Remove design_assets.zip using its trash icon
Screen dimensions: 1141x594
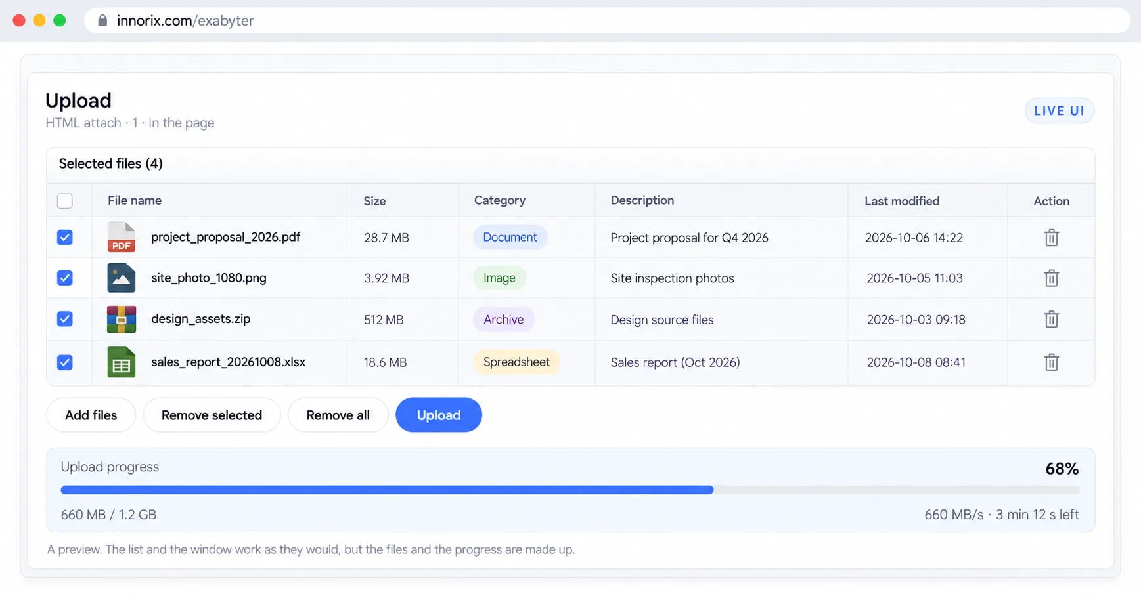coord(1051,320)
